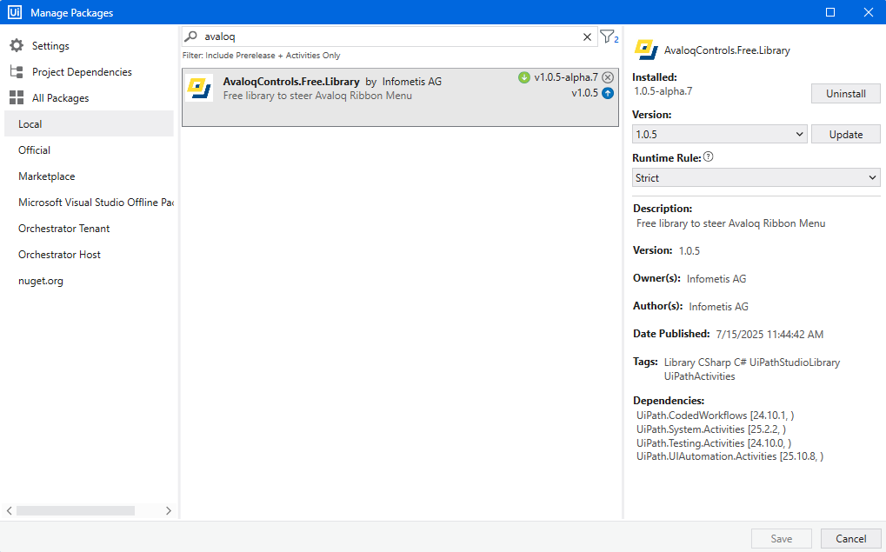Screen dimensions: 886x552
Task: Click the Save button
Action: coord(782,538)
